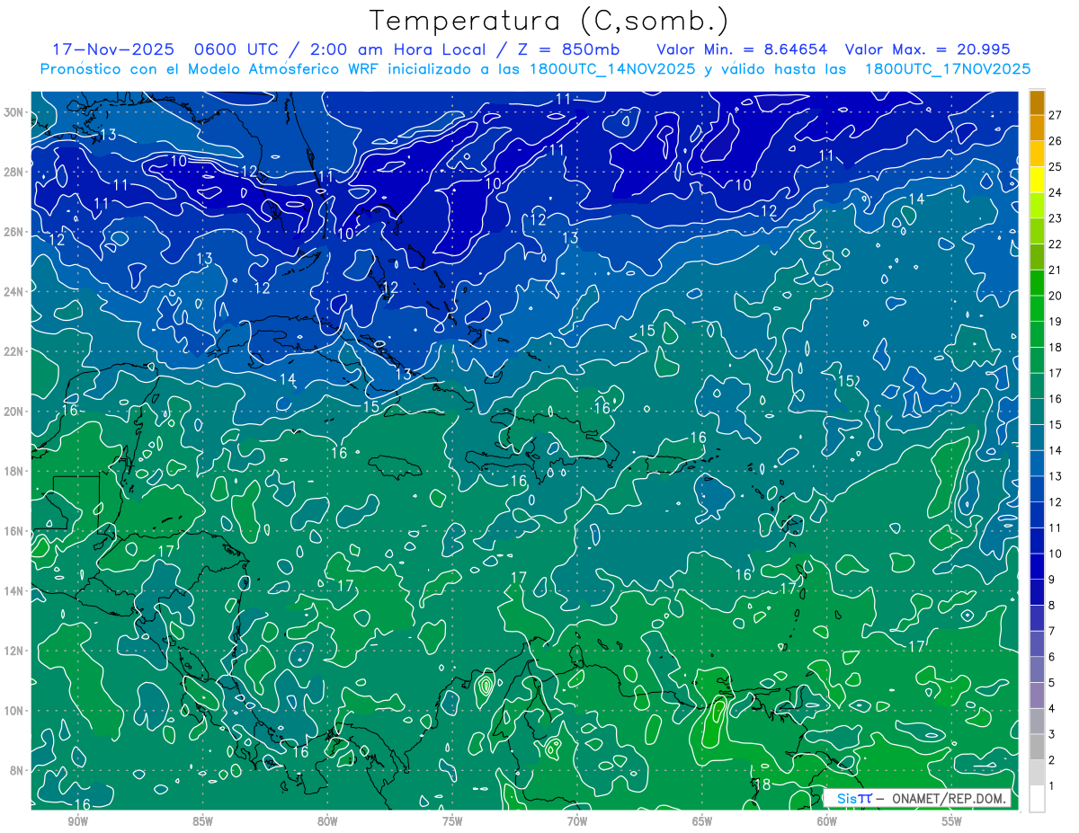1079x833 pixels.
Task: Click the bright green legend swatch between 20 and 21
Action: pyautogui.click(x=1037, y=283)
